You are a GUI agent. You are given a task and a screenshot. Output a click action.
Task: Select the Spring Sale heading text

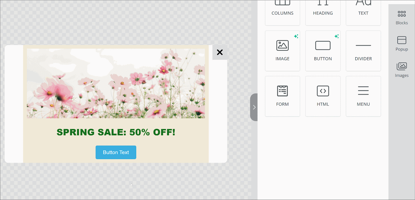click(x=116, y=132)
